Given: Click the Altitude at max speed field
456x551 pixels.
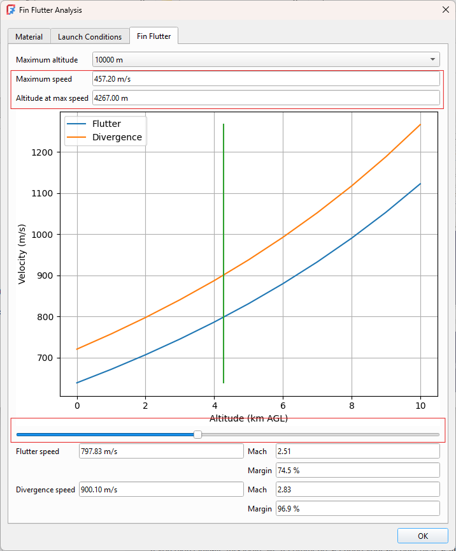Looking at the screenshot, I should point(266,98).
